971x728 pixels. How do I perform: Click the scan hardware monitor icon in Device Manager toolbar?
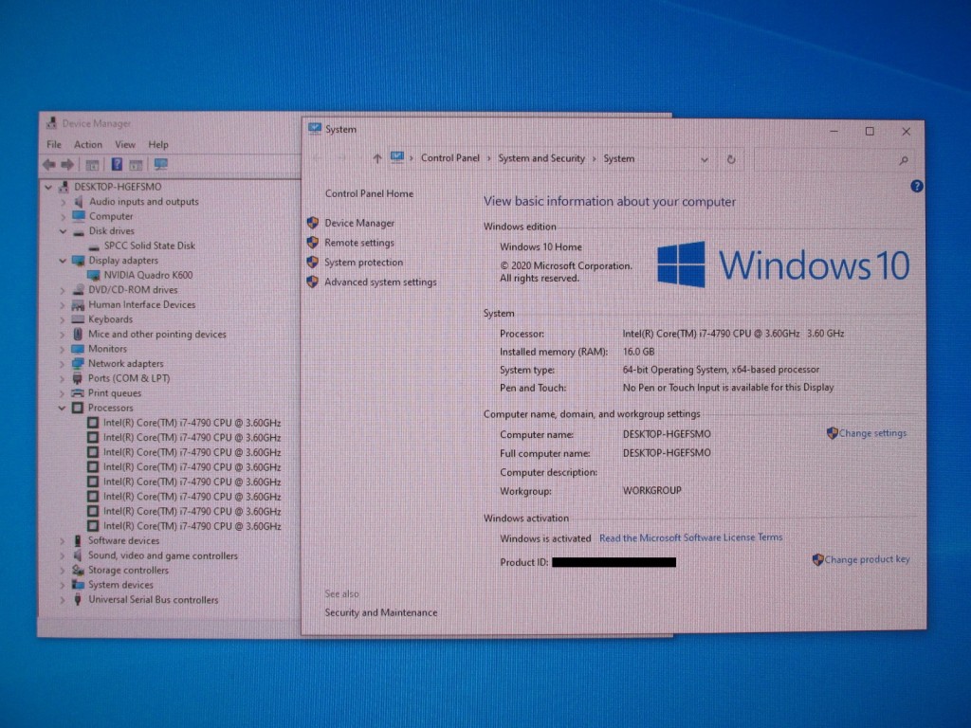[x=161, y=164]
